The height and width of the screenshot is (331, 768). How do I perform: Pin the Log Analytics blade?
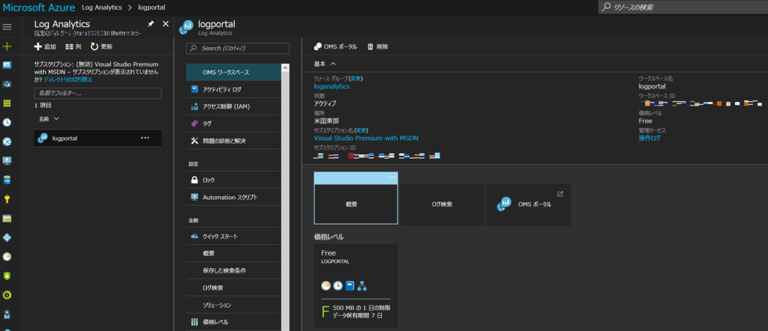pos(151,24)
